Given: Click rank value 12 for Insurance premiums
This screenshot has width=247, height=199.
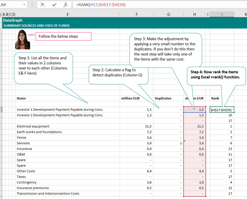Looking at the screenshot, I should coord(222,188).
